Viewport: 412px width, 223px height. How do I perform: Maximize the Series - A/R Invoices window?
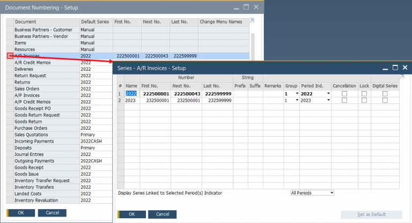pyautogui.click(x=395, y=68)
